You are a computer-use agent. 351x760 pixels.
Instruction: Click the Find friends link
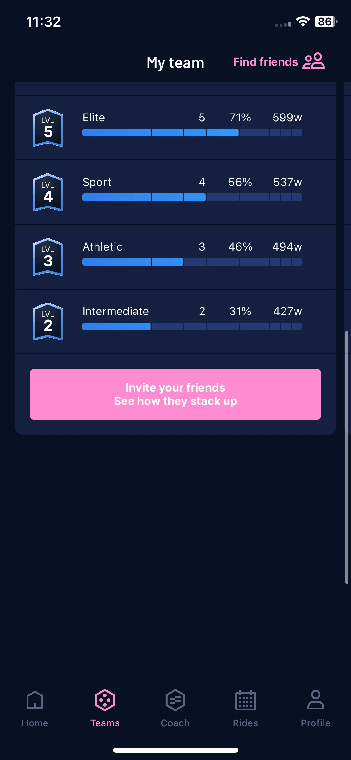[266, 62]
